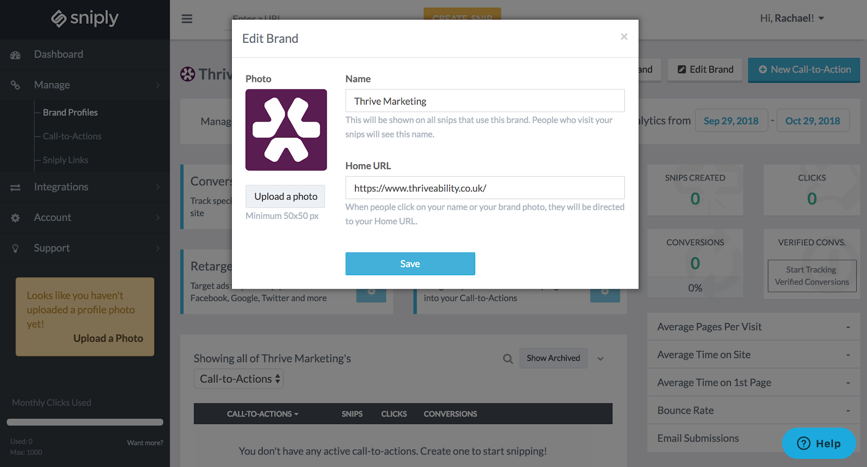Image resolution: width=867 pixels, height=467 pixels.
Task: Click the Account gear icon
Action: pyautogui.click(x=16, y=218)
